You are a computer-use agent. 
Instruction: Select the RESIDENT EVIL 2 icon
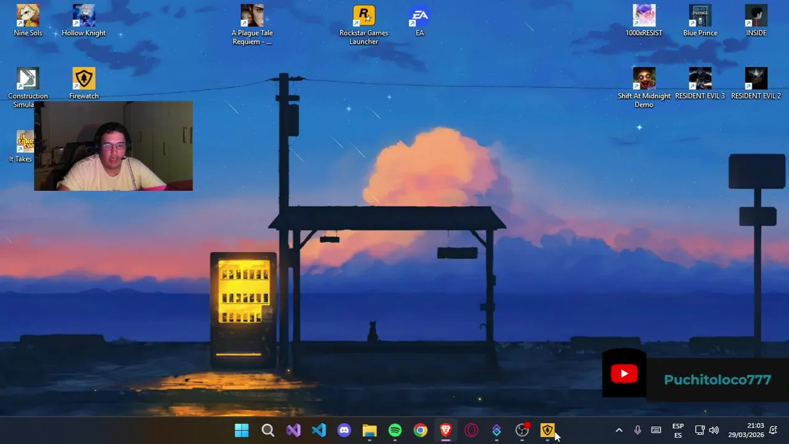tap(756, 84)
